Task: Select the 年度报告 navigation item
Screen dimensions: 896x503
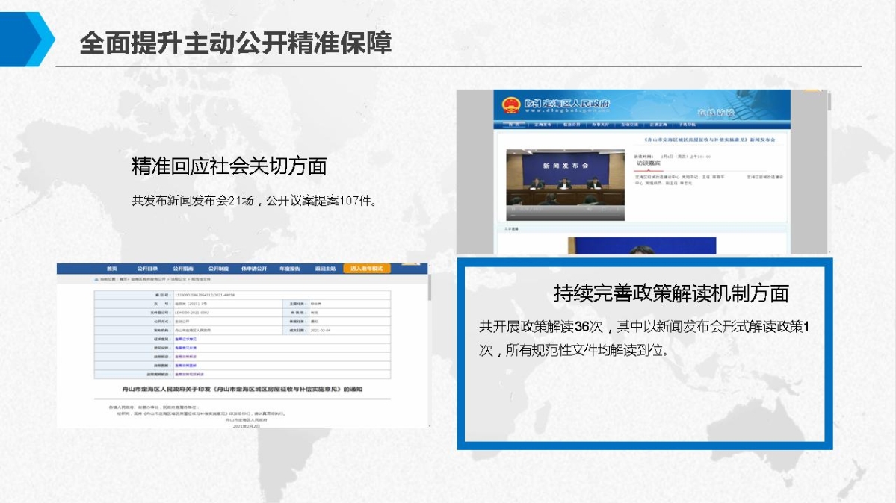Action: click(x=289, y=268)
